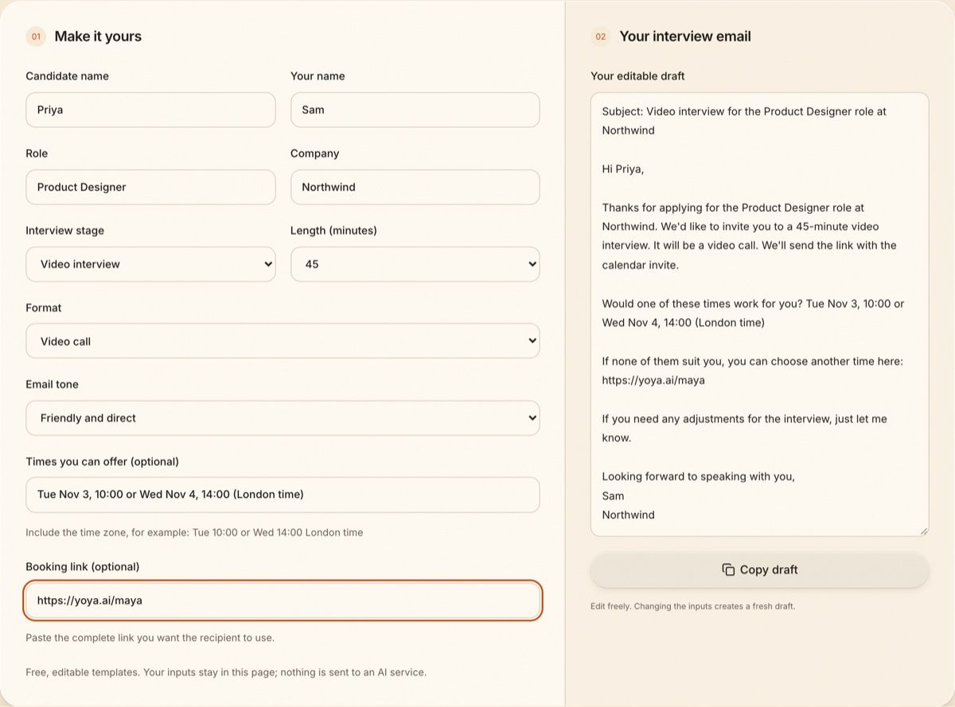Click the https://yoya.ai/maya text in draft
The image size is (955, 707).
pyautogui.click(x=653, y=380)
